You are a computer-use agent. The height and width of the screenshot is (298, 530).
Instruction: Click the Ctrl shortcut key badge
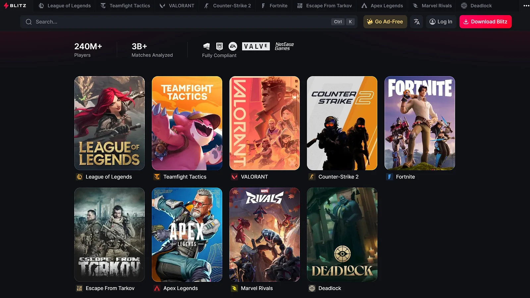coord(338,22)
